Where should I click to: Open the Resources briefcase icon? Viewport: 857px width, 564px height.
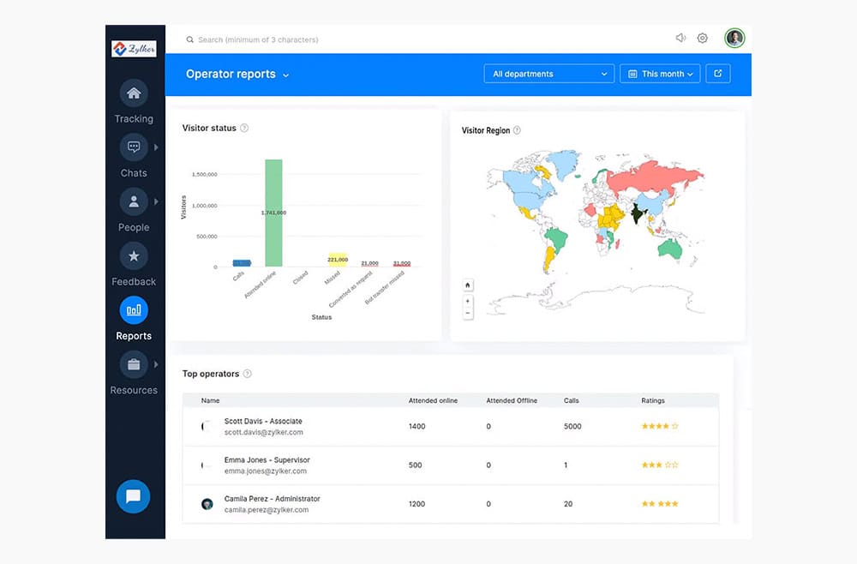point(134,364)
